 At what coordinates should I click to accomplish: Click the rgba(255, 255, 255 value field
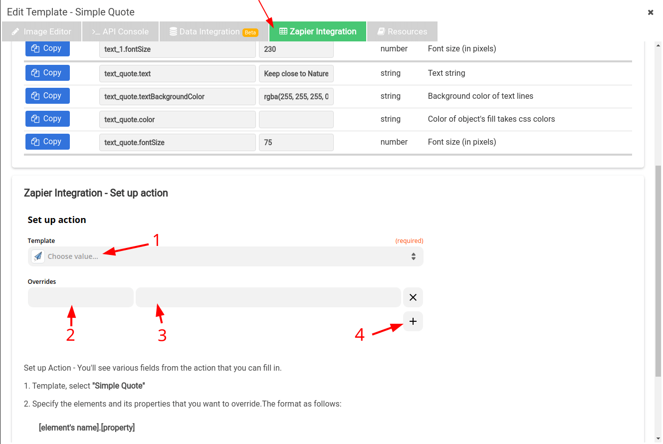click(296, 96)
